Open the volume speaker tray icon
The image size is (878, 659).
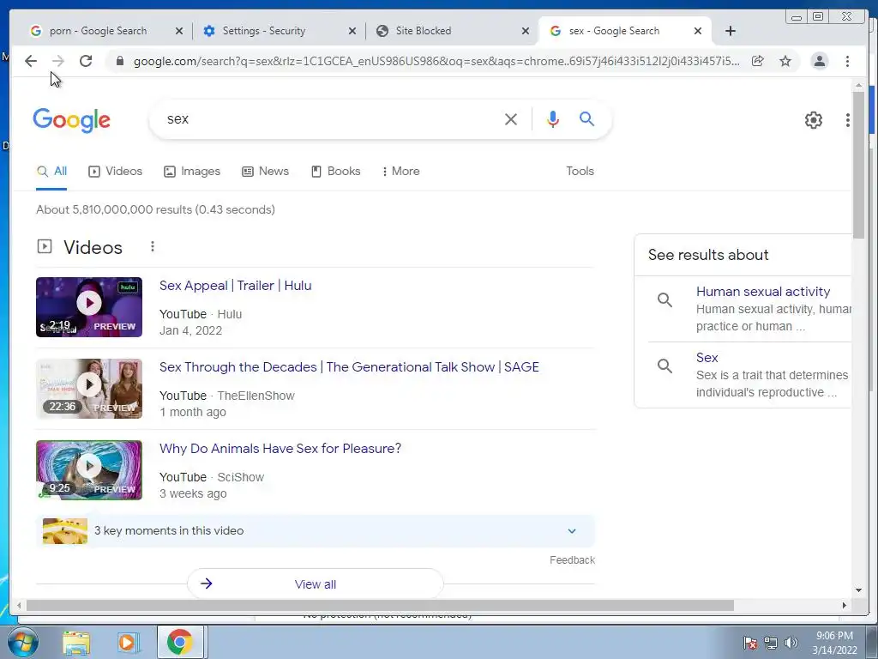791,643
